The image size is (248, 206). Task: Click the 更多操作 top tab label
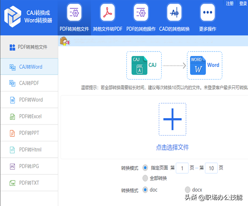pos(207,29)
